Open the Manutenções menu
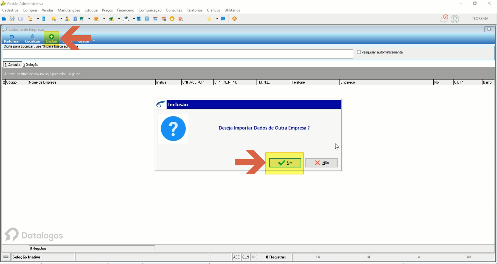Image resolution: width=497 pixels, height=264 pixels. click(69, 10)
